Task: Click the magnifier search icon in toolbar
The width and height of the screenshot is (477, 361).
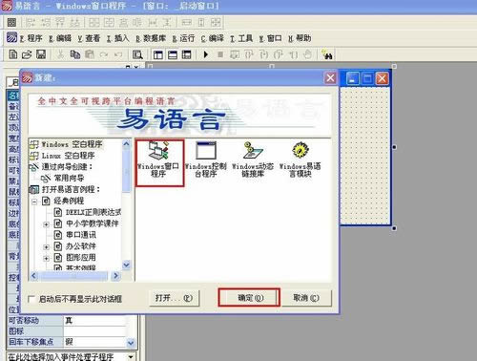Action: (x=137, y=54)
